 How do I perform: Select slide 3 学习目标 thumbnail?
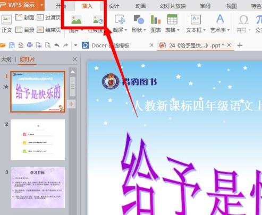[38, 188]
